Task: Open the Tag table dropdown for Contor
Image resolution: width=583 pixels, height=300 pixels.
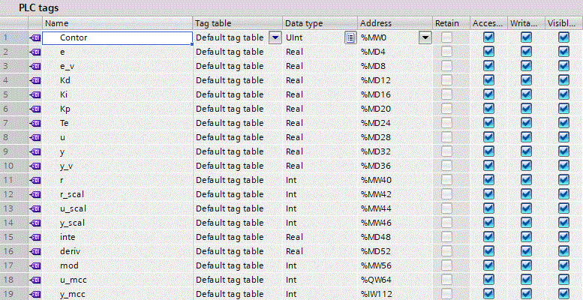Action: click(x=275, y=37)
